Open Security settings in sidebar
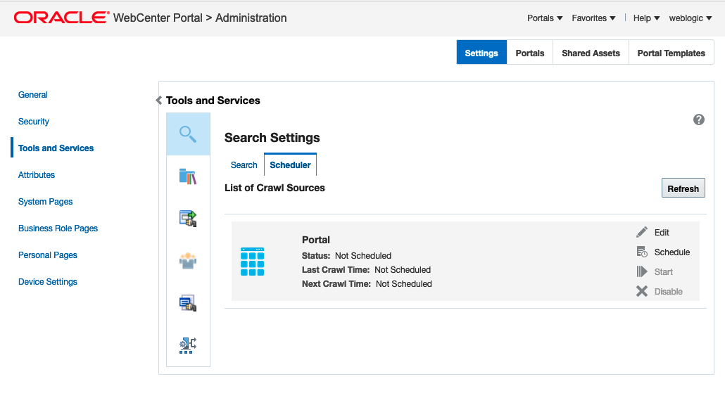This screenshot has height=412, width=725. [33, 122]
